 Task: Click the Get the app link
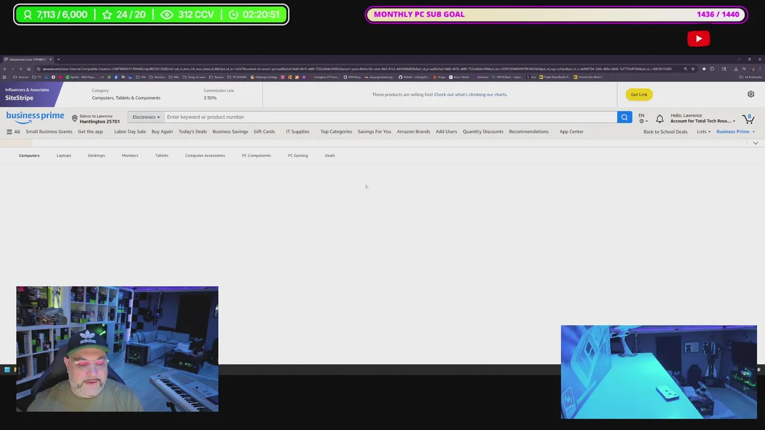[90, 131]
